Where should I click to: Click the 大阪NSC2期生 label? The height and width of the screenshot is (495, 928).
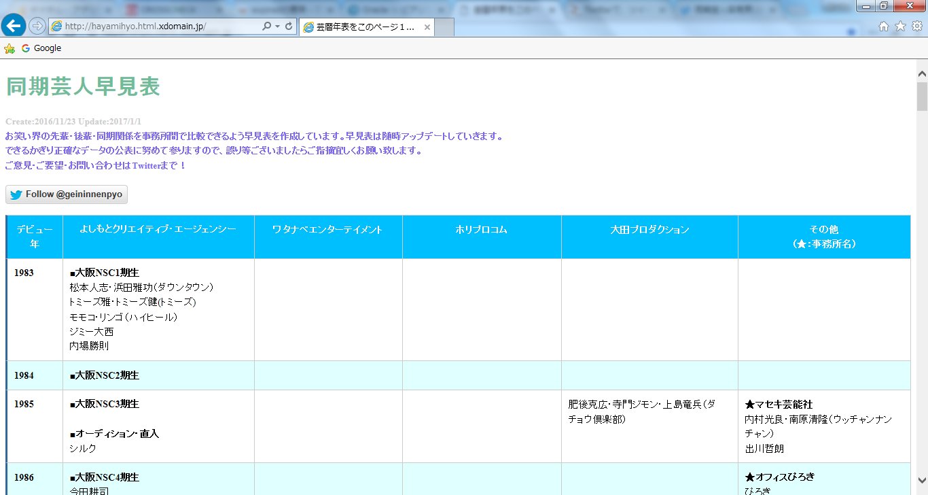pyautogui.click(x=104, y=375)
